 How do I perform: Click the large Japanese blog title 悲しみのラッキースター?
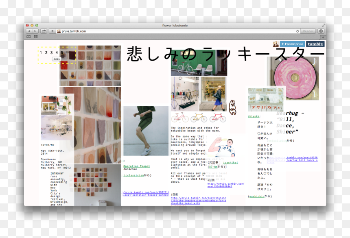click(226, 54)
